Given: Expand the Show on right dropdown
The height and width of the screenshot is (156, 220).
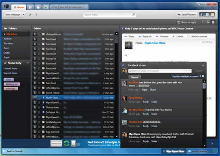Looking at the screenshot, I should coord(203,22).
